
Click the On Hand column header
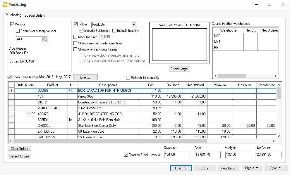click(x=173, y=85)
